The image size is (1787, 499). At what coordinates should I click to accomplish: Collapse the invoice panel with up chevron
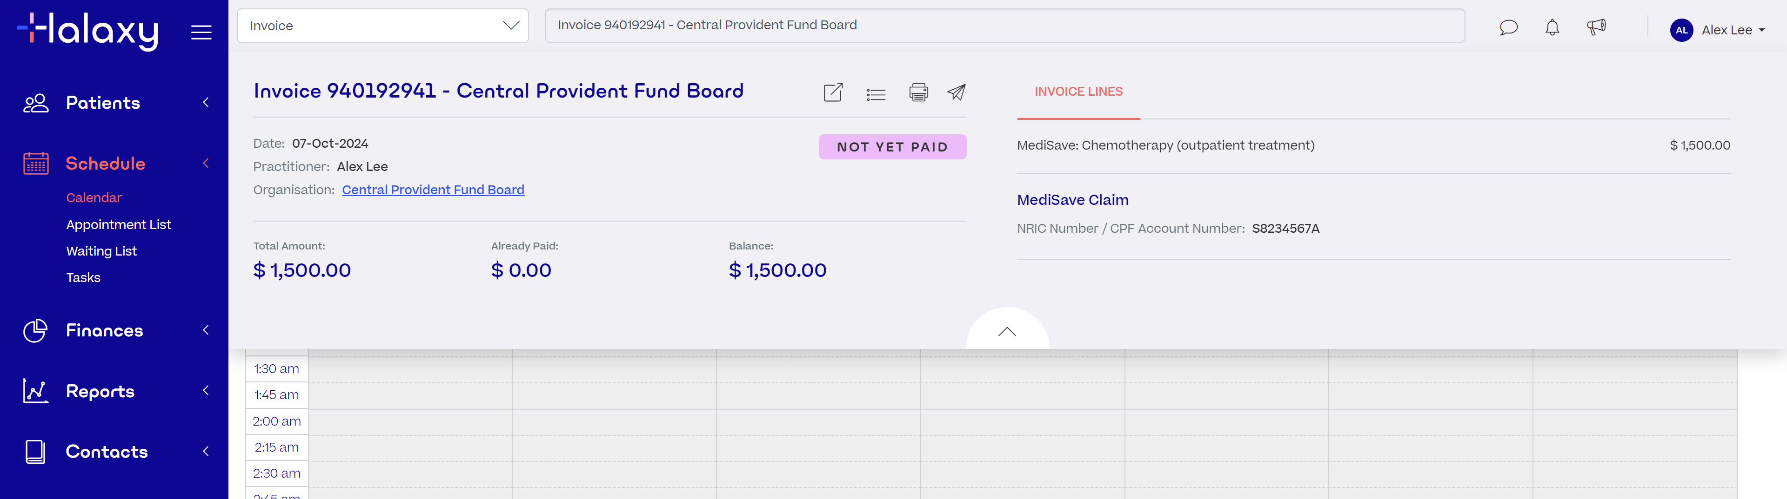[1007, 331]
